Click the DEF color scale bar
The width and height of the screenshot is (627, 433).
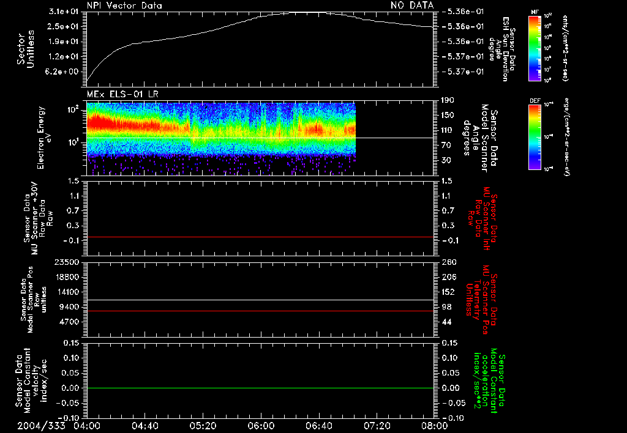pyautogui.click(x=535, y=137)
